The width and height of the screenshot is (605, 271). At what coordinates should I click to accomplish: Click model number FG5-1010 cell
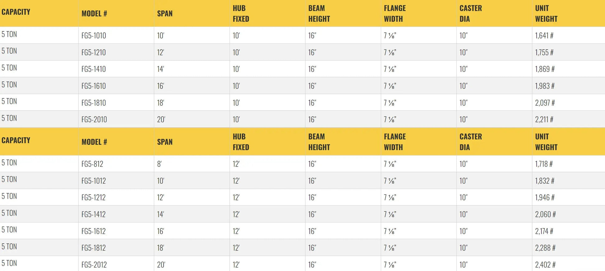pos(94,36)
